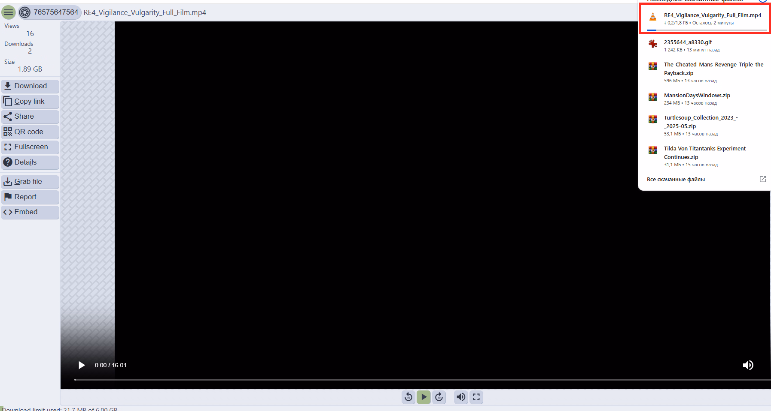Click the video seek bar
Screen dimensions: 771x411
pos(422,380)
